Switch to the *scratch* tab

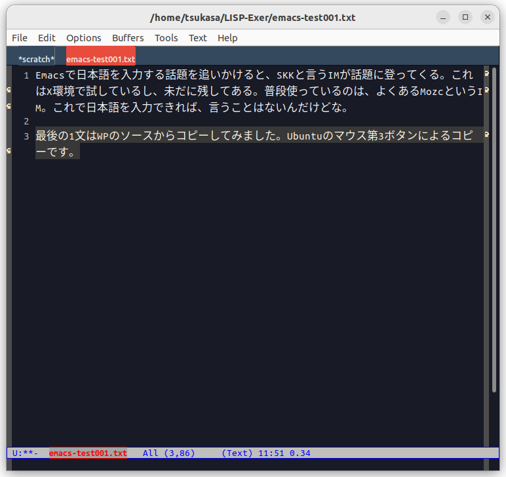[37, 59]
